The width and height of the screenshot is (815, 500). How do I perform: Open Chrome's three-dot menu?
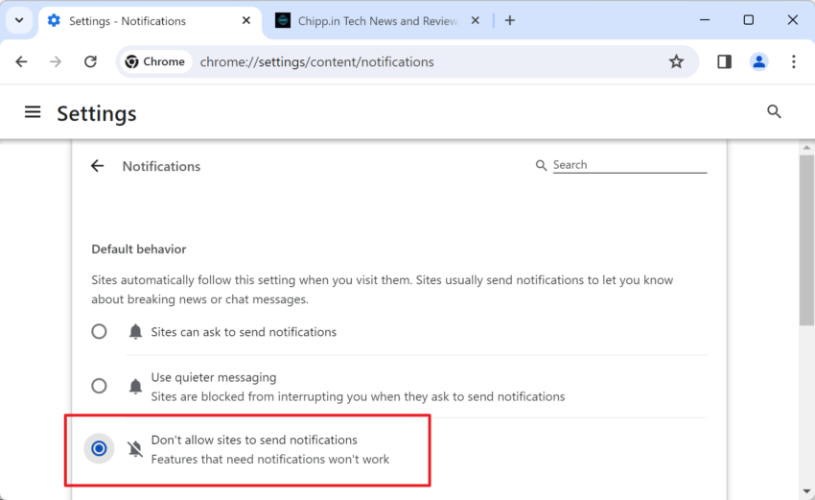coord(793,62)
